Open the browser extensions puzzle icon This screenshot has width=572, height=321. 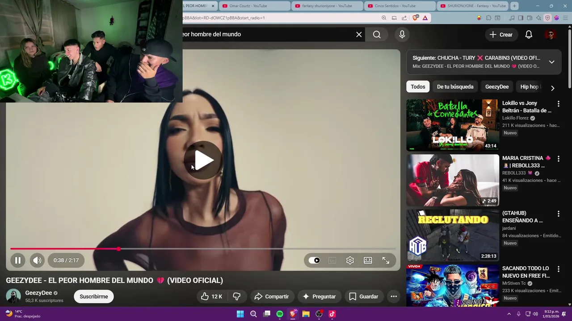(488, 18)
